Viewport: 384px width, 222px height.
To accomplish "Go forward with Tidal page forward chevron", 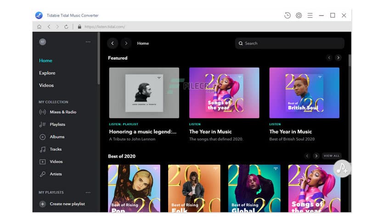I will [x=126, y=43].
